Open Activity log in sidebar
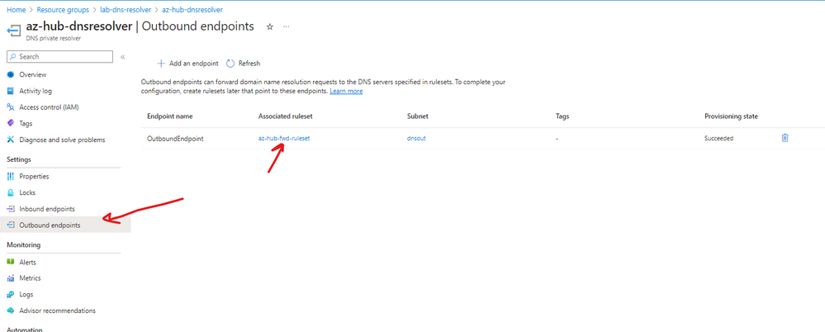 36,91
